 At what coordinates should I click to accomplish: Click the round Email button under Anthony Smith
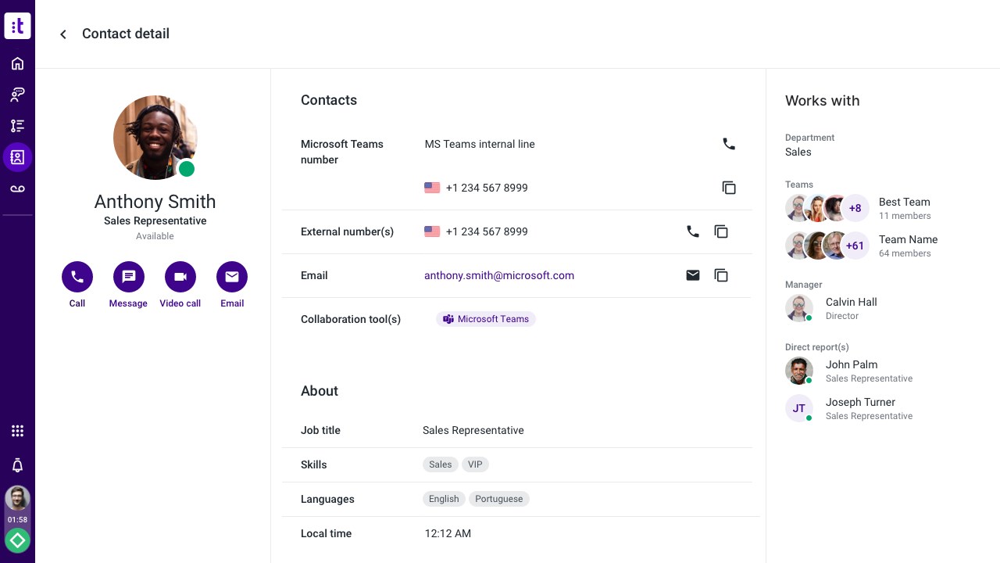(232, 277)
